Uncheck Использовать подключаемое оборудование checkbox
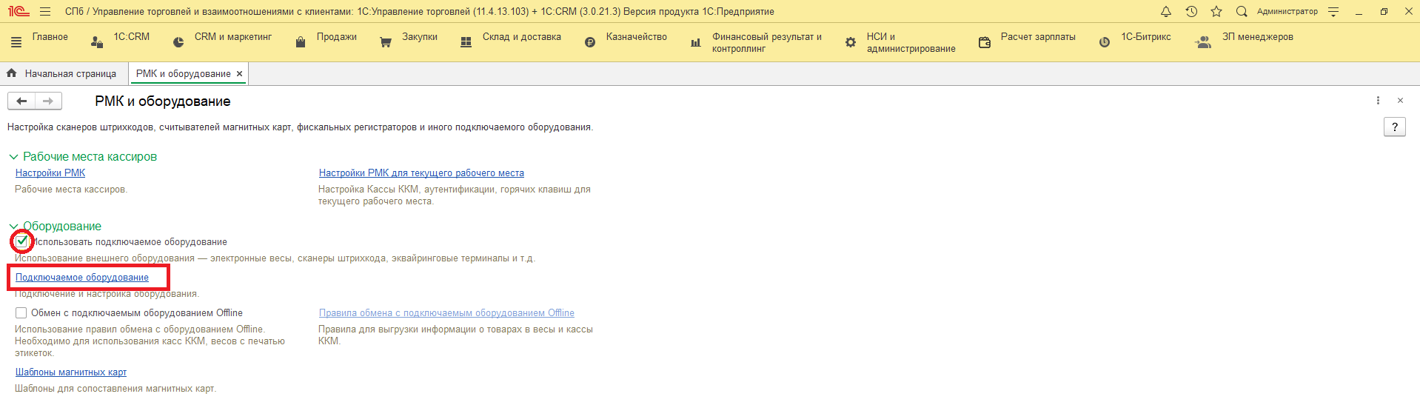1420x405 pixels. pos(21,241)
